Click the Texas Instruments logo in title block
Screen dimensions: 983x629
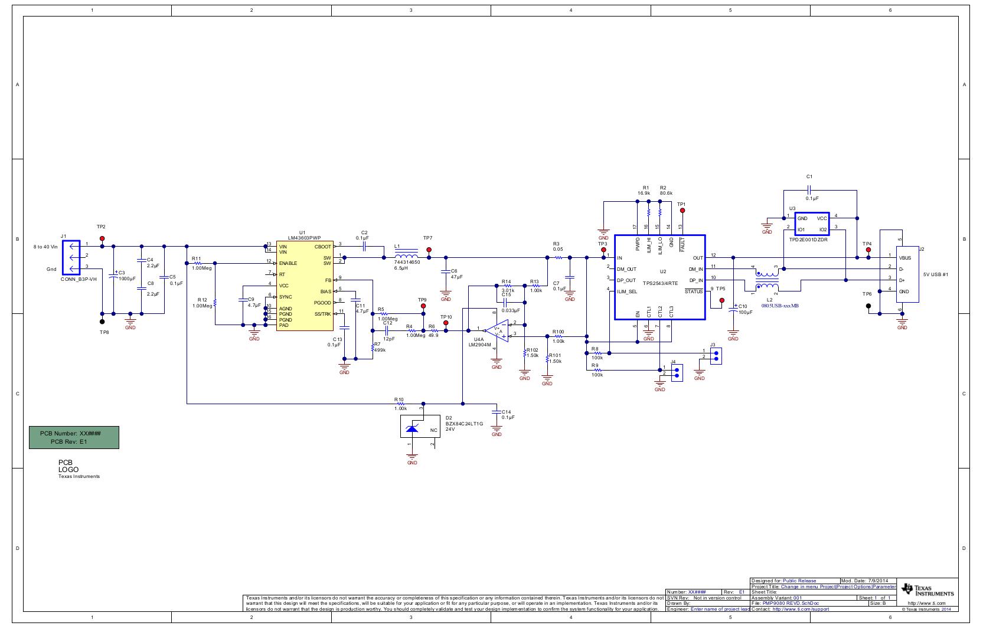928,591
